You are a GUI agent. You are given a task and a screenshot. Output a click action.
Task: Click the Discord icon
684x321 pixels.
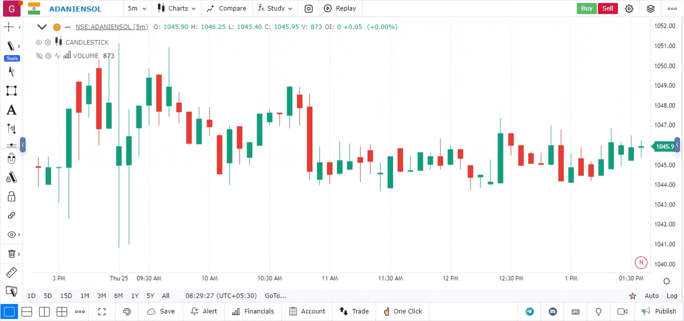(553, 311)
